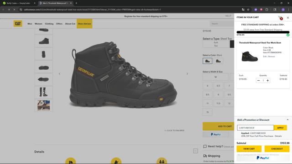Screen dimensions: 292x164
Task: Open the Offers menu
Action: (x=59, y=24)
